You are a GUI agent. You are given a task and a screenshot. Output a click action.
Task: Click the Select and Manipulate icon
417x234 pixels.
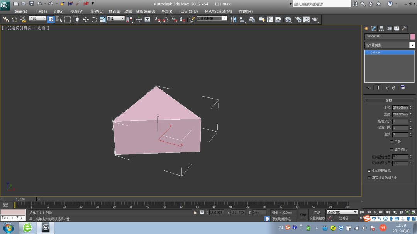click(x=139, y=19)
